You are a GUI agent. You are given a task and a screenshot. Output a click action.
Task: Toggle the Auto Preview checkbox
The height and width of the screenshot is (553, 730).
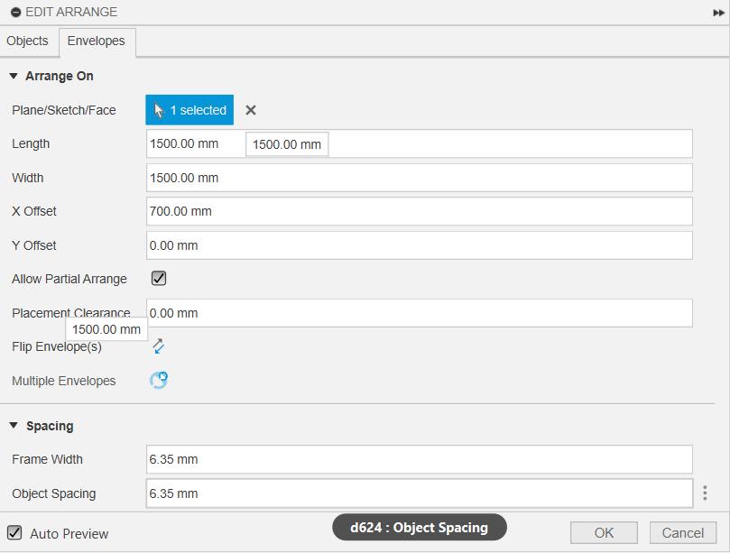(x=14, y=532)
